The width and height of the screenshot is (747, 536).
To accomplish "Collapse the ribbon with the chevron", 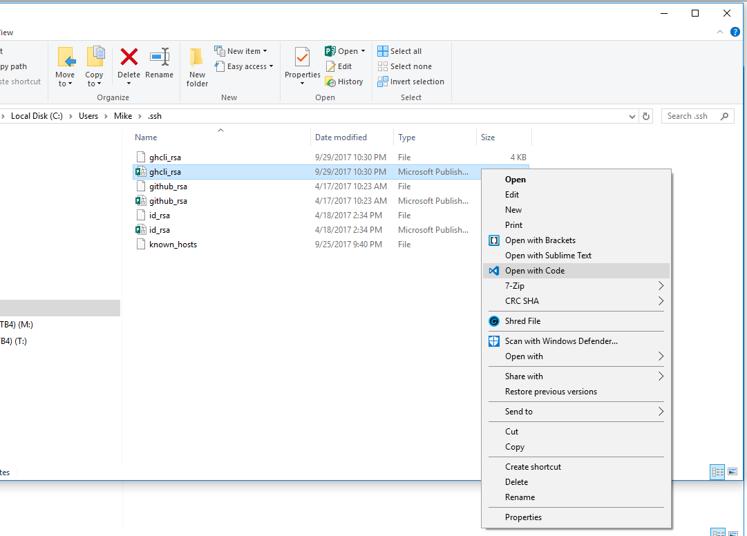I will pyautogui.click(x=720, y=32).
